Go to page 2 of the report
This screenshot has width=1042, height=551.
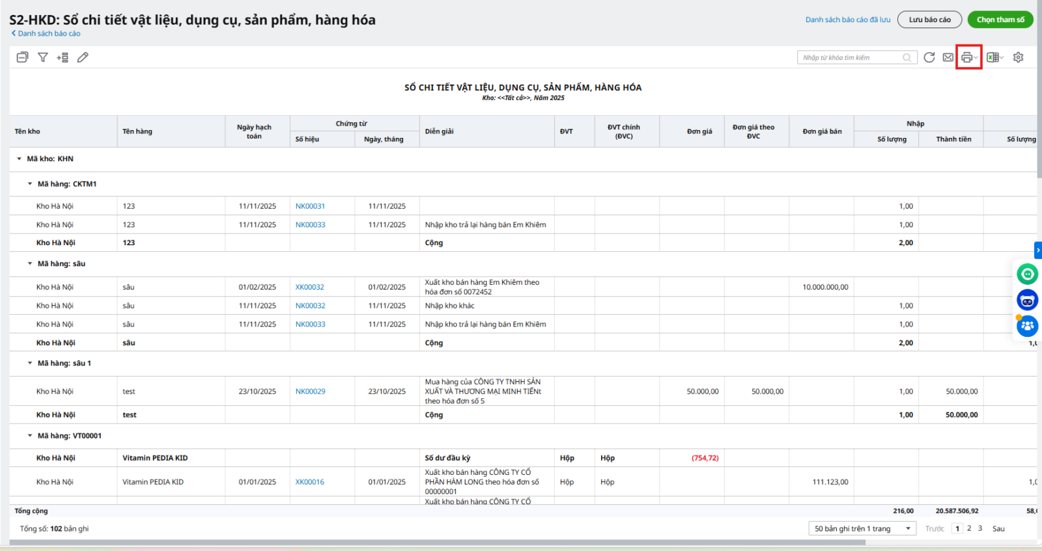tap(969, 528)
